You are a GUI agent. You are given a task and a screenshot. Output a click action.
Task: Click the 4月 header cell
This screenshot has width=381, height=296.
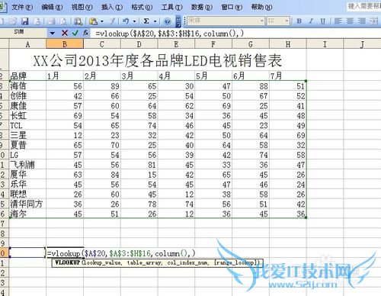tap(176, 76)
